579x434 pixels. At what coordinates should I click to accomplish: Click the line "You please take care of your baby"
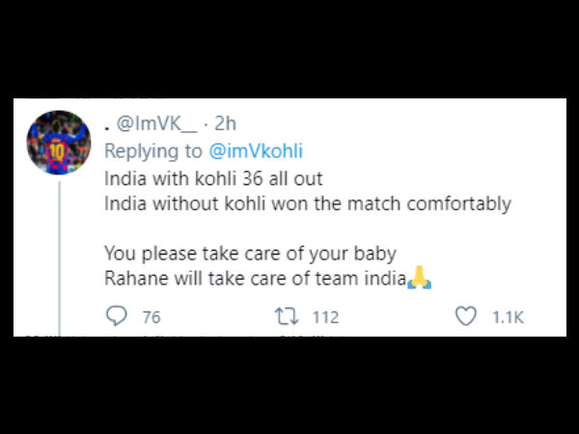(250, 255)
